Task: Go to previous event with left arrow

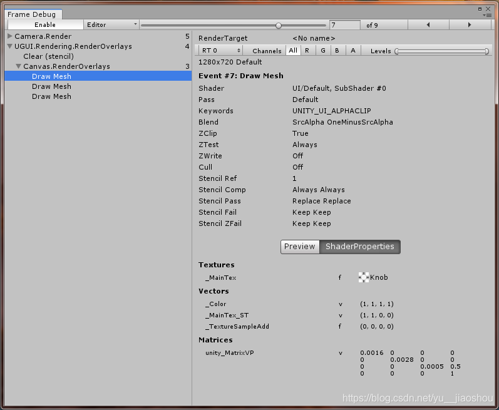Action: click(428, 25)
